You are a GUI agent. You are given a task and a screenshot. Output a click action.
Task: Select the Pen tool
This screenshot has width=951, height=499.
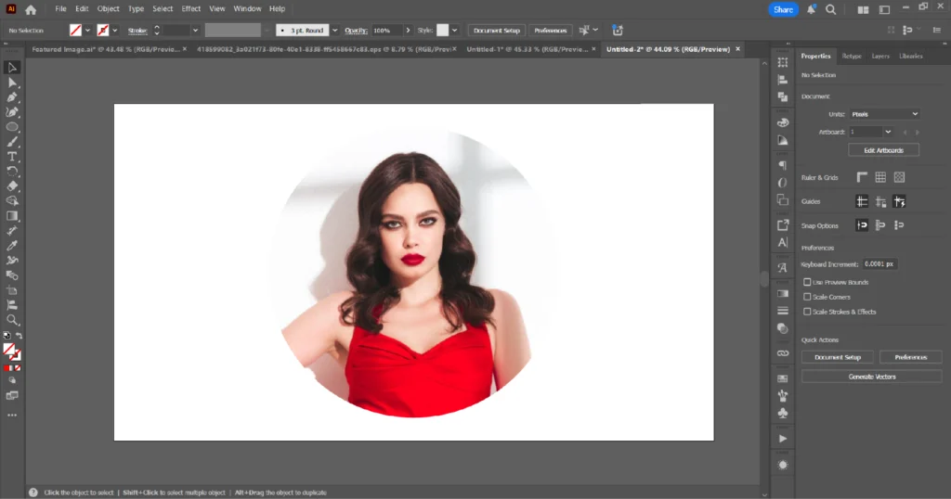(11, 96)
